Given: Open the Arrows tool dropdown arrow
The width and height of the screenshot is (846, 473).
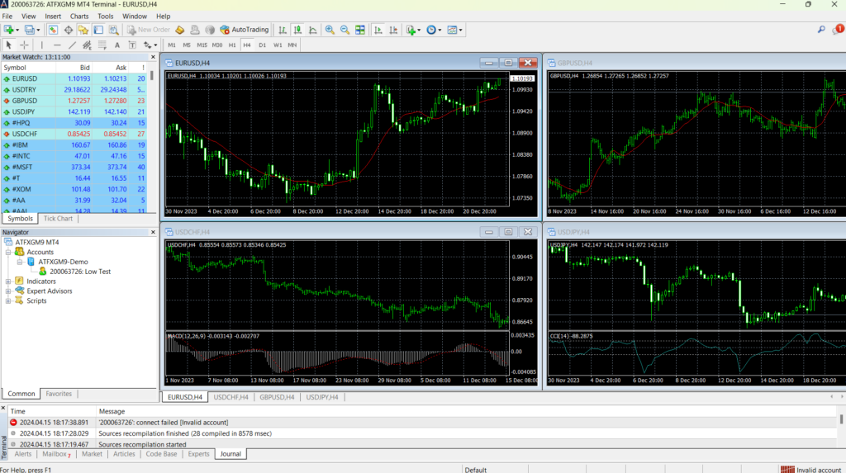Looking at the screenshot, I should click(155, 45).
